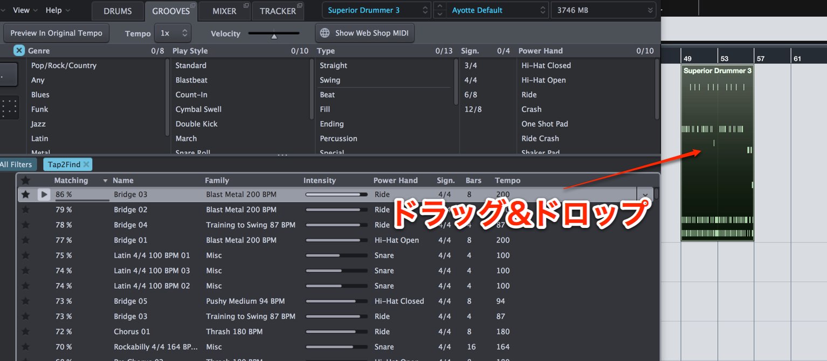Select the Ending type filter
Image resolution: width=827 pixels, height=361 pixels.
[332, 123]
